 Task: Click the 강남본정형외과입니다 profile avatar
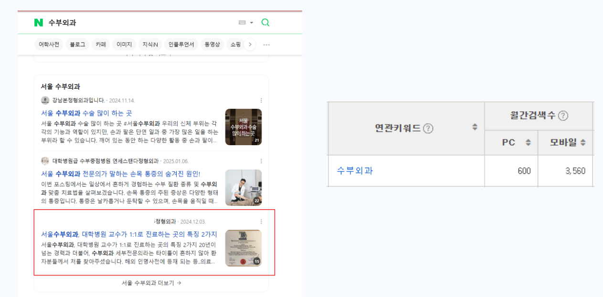45,100
